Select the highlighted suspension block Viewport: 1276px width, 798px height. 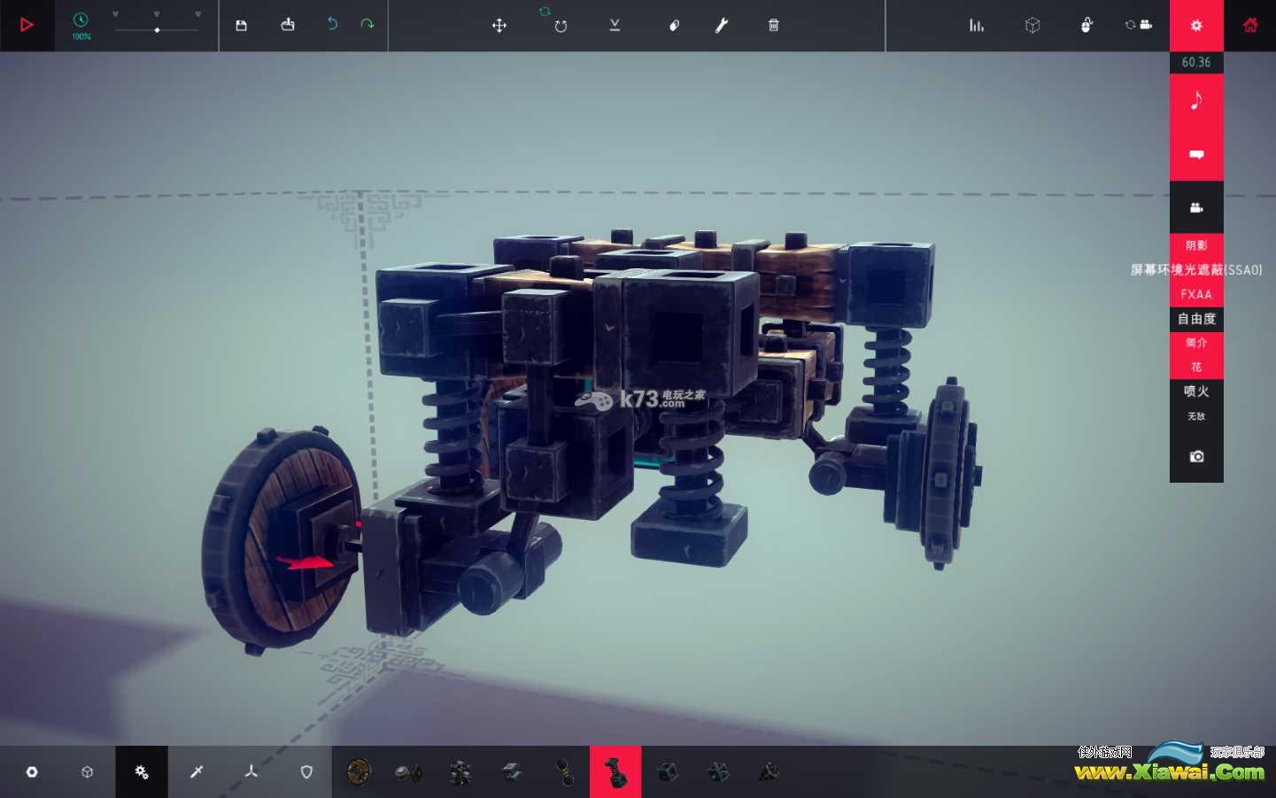point(615,771)
